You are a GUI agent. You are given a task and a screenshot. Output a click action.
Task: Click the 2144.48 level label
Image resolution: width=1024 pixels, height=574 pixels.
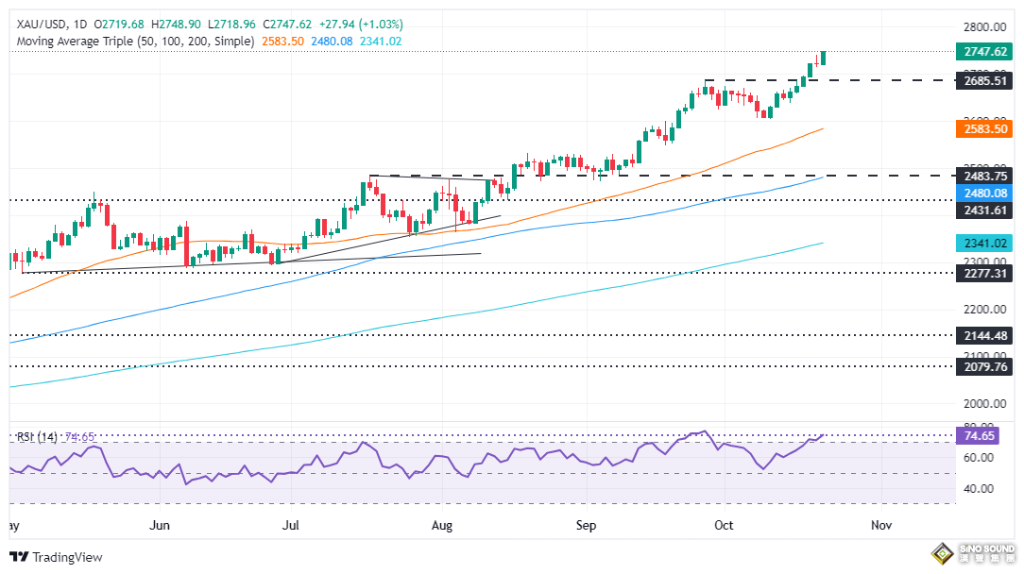point(984,335)
